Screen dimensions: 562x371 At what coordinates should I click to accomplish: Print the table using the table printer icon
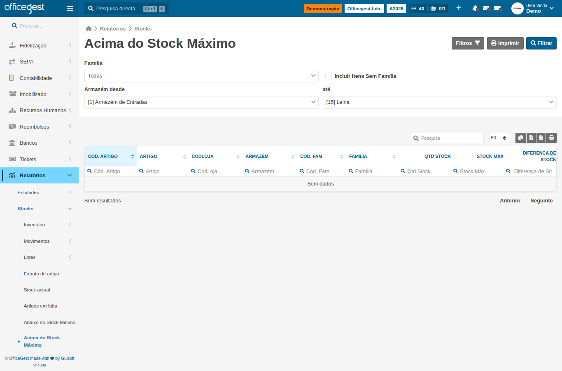click(x=551, y=138)
